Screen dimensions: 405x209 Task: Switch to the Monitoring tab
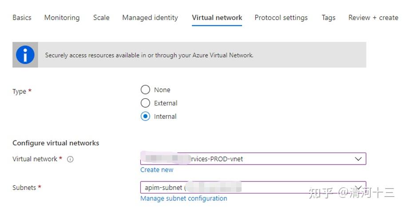62,18
